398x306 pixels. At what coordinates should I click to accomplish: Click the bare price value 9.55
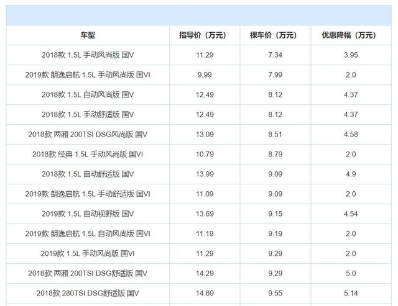tap(275, 294)
